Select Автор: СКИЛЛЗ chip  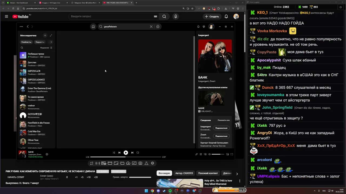click(x=184, y=173)
